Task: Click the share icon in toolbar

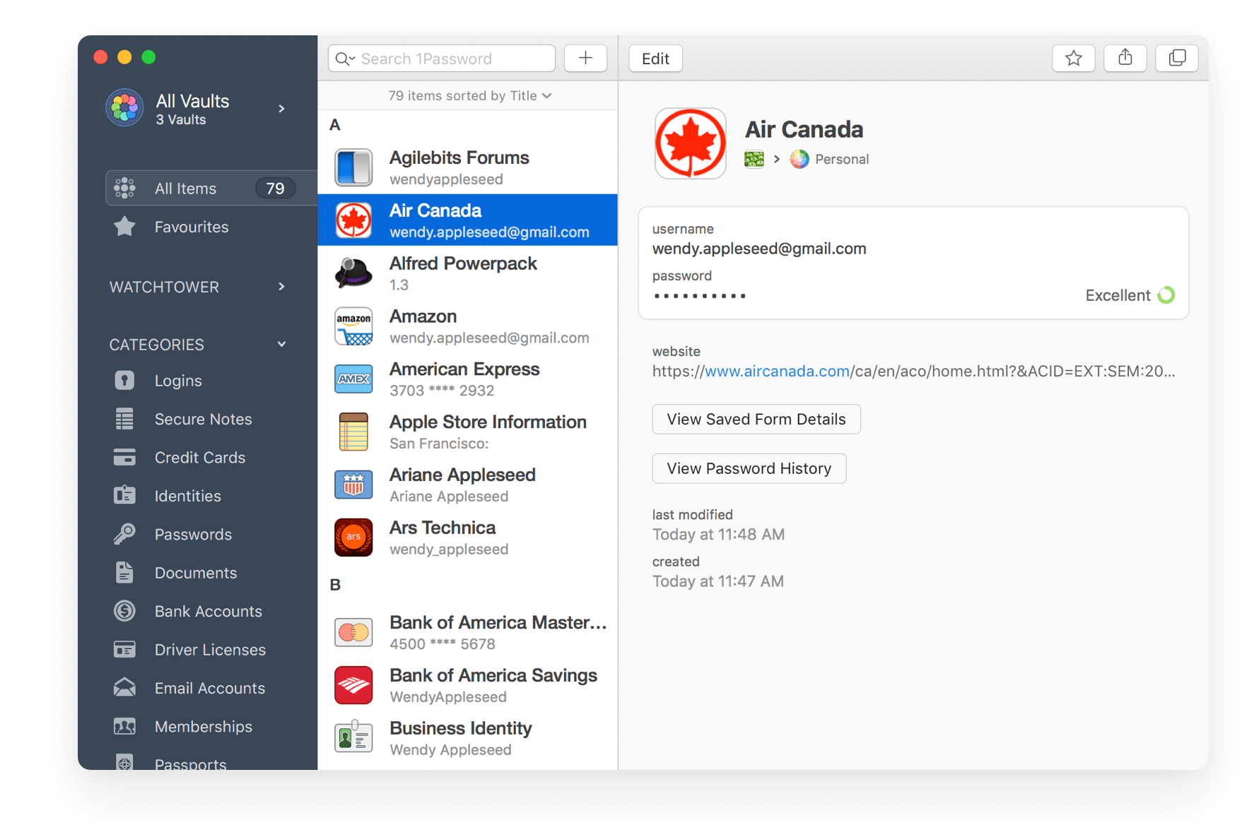Action: (1125, 59)
